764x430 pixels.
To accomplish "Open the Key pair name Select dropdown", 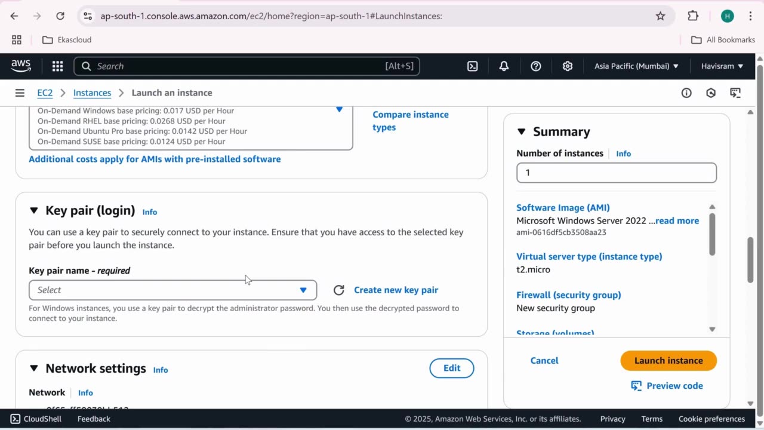I will coord(172,290).
